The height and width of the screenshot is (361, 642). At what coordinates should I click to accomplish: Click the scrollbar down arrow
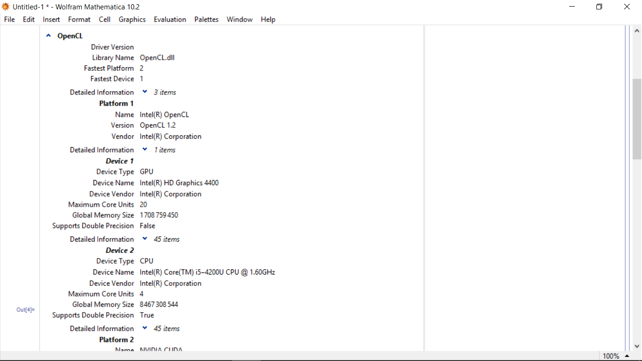[637, 346]
